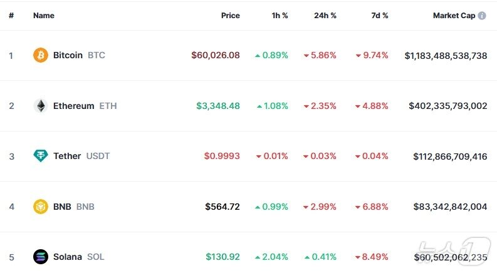Click the Bitcoin orange logo icon
Screen dimensions: 497x273
pyautogui.click(x=41, y=55)
